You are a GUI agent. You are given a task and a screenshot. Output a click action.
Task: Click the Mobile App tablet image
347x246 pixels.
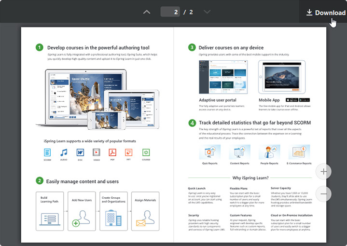click(282, 77)
